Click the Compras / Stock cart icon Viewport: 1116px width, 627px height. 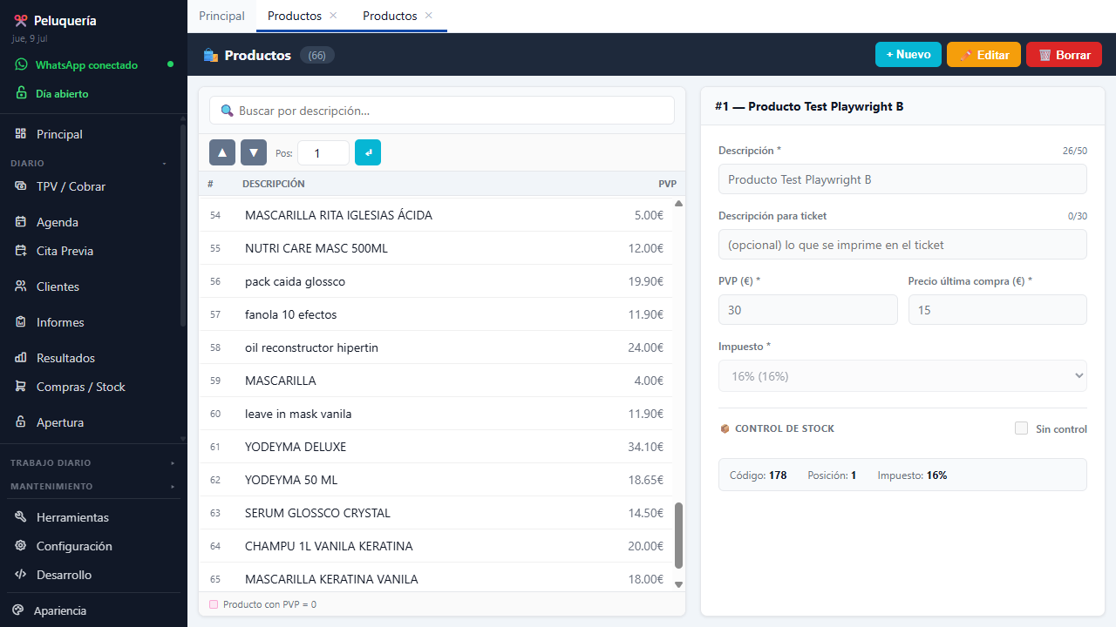point(21,387)
